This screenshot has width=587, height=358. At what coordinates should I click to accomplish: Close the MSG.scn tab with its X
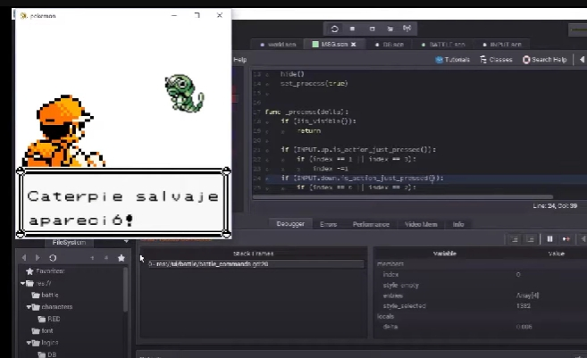click(353, 44)
